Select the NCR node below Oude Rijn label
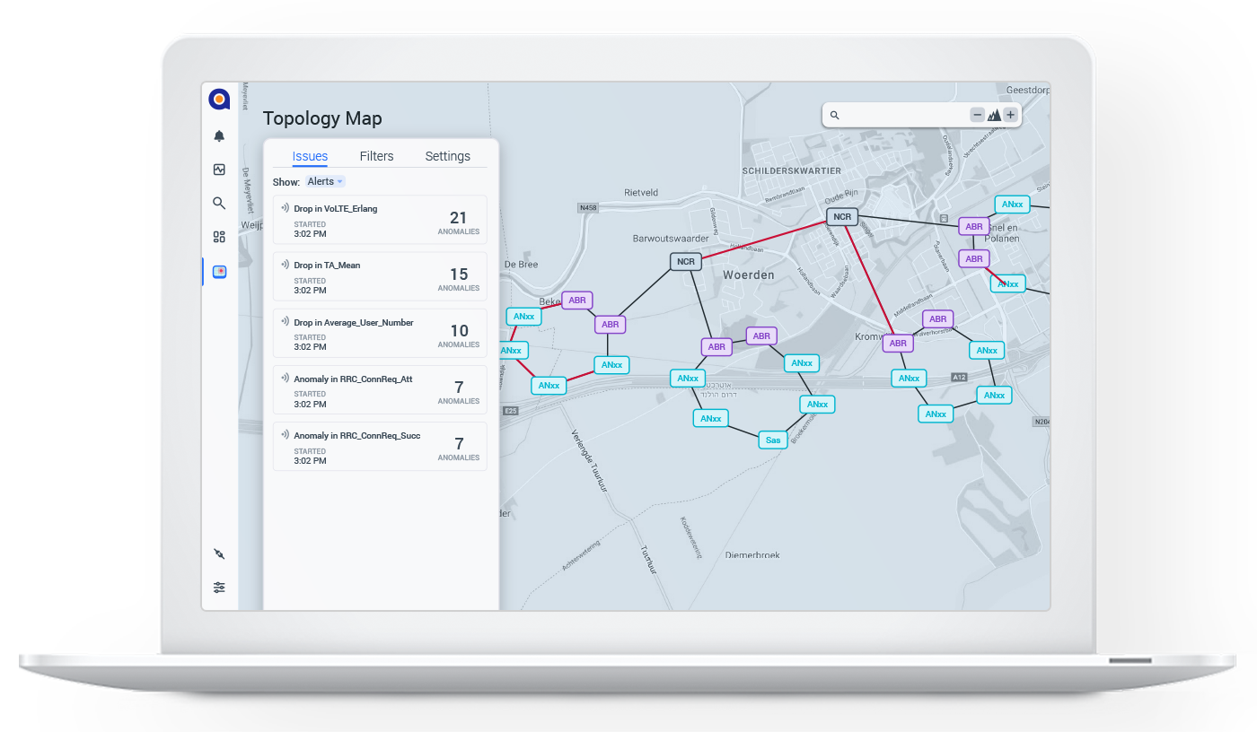1257x732 pixels. [842, 217]
